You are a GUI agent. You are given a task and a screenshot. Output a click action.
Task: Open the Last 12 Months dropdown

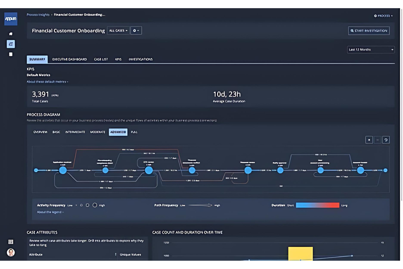[x=371, y=50]
